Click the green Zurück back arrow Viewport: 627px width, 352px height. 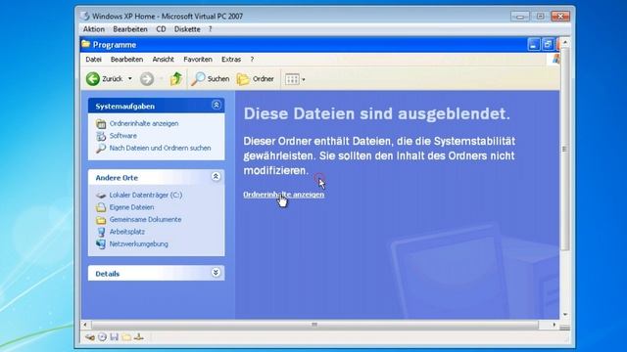point(93,79)
